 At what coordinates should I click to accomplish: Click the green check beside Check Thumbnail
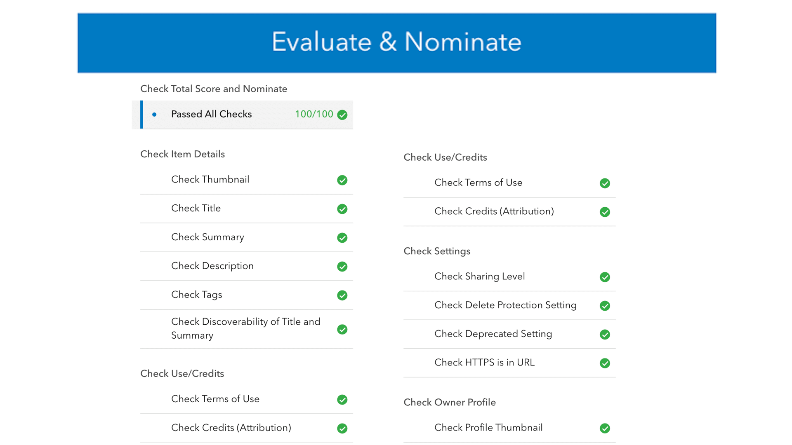click(342, 180)
